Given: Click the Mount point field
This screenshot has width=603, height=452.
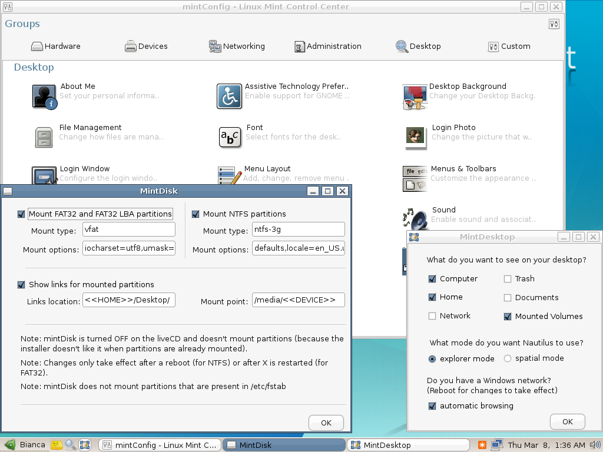Looking at the screenshot, I should tap(299, 300).
